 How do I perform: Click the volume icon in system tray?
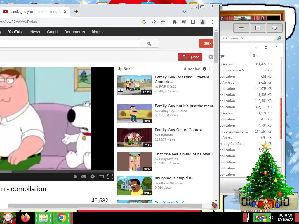coord(271,218)
